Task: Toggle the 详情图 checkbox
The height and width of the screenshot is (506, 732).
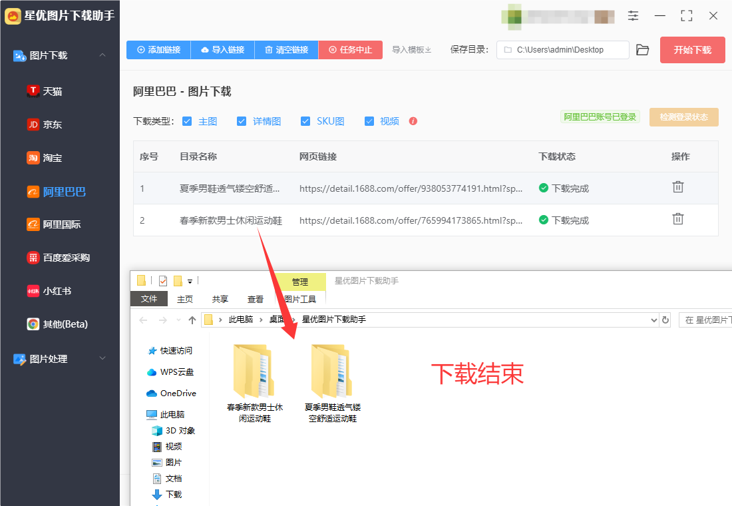Action: 242,121
